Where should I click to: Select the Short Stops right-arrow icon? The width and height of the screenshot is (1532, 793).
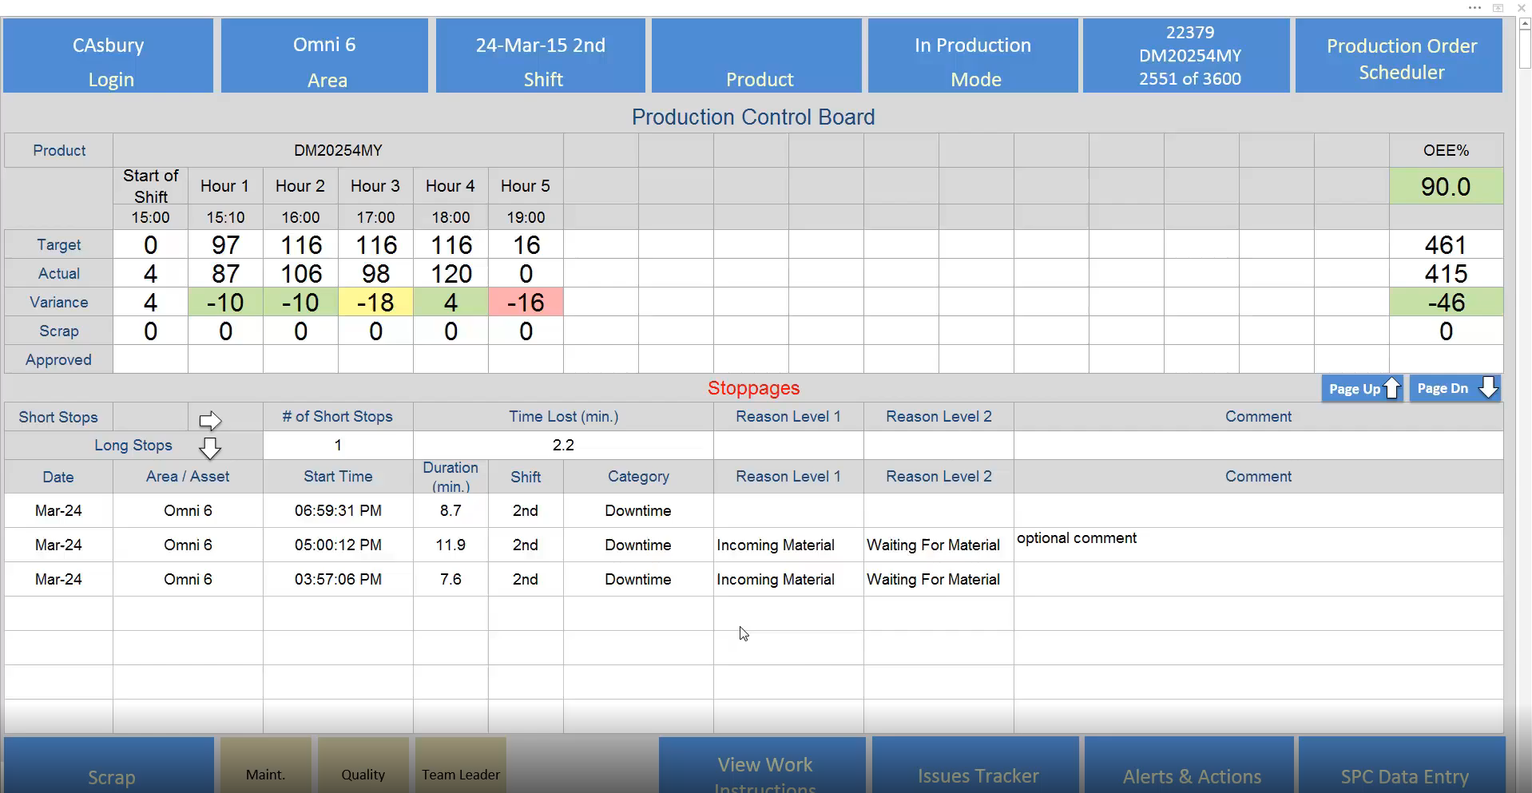click(x=210, y=420)
